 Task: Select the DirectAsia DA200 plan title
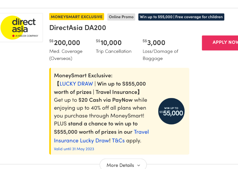(x=78, y=28)
